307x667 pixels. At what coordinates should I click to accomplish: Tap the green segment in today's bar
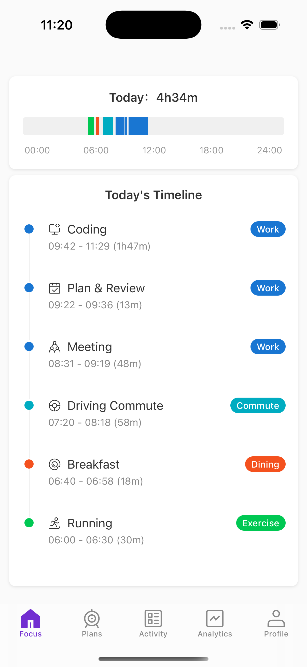tap(91, 126)
